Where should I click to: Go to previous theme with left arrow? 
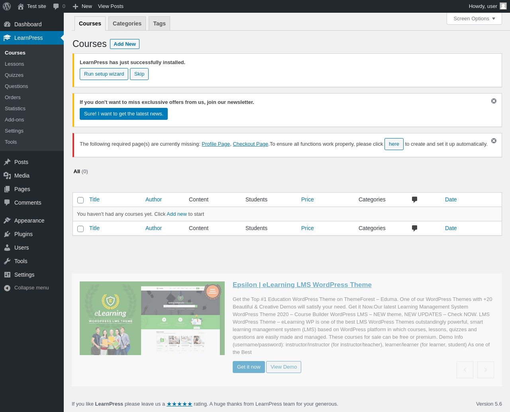[x=465, y=370]
